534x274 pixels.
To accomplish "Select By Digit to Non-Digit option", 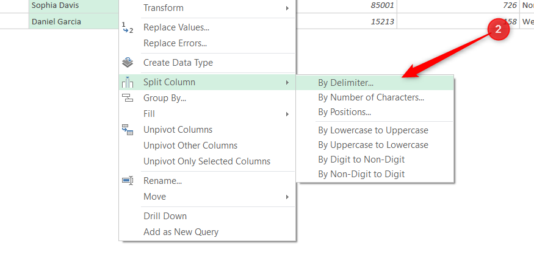I will [x=375, y=160].
